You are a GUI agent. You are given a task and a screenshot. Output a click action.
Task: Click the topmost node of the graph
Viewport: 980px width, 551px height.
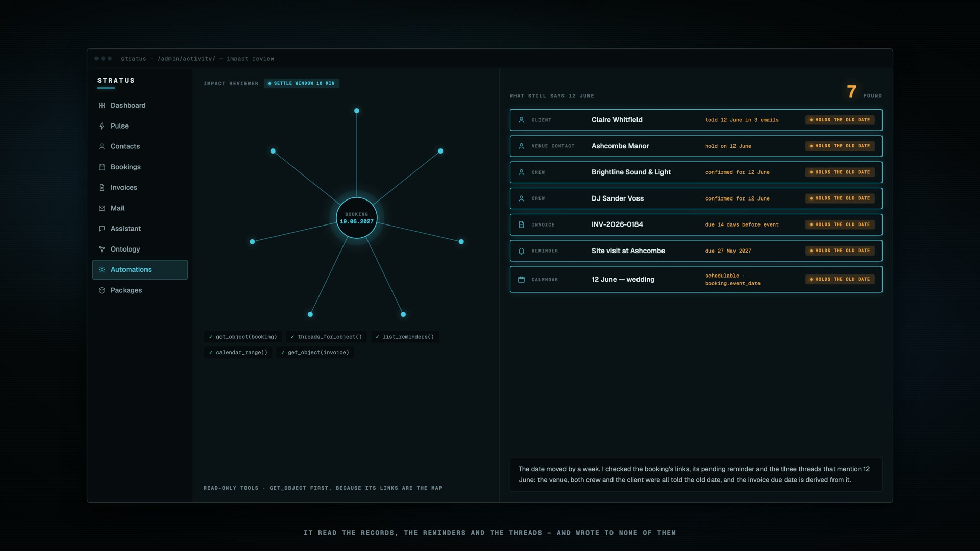(357, 111)
